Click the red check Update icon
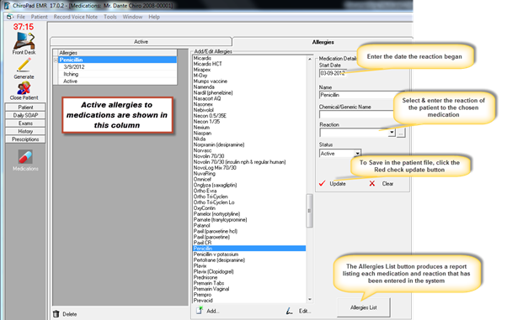Screen dimensions: 507x320 click(x=322, y=184)
